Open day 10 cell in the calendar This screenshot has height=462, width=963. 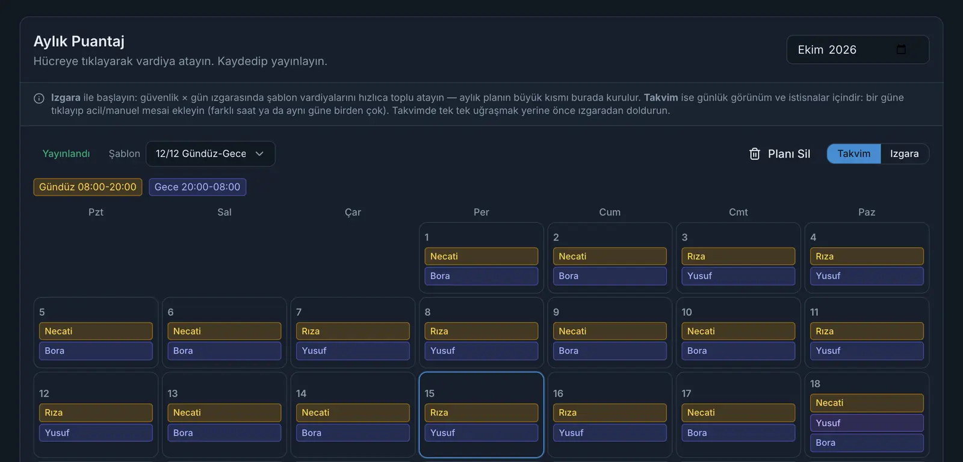738,333
